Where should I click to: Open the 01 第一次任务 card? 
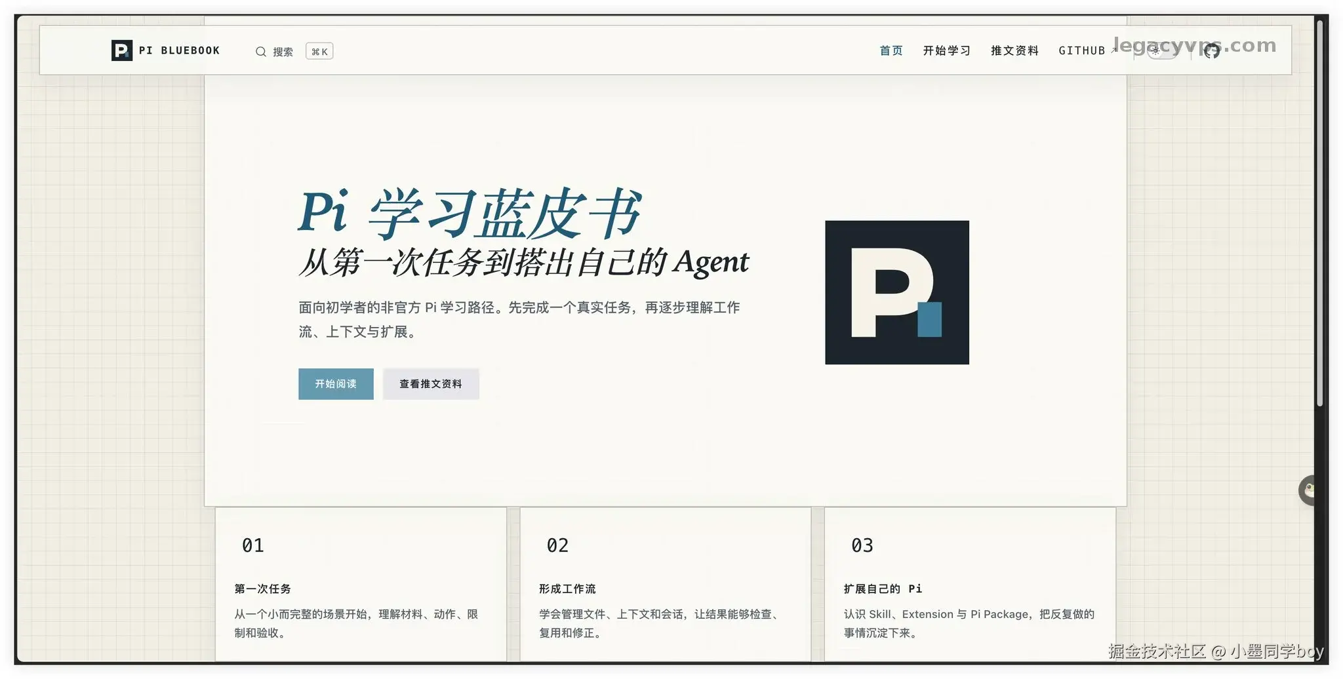coord(361,584)
